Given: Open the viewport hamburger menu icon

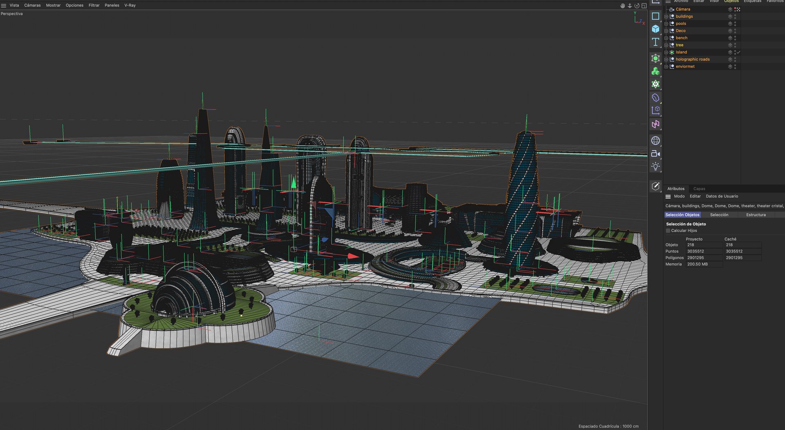Looking at the screenshot, I should tap(4, 5).
